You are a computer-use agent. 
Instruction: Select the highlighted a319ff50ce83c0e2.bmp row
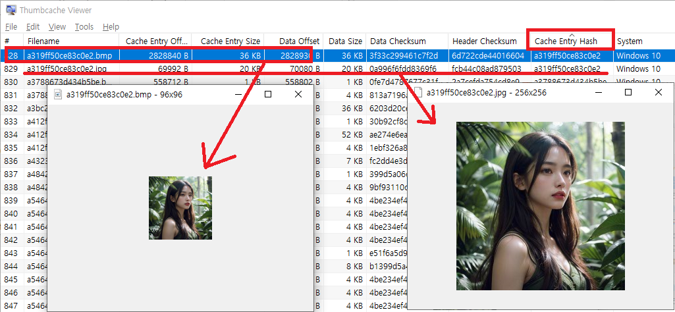67,56
